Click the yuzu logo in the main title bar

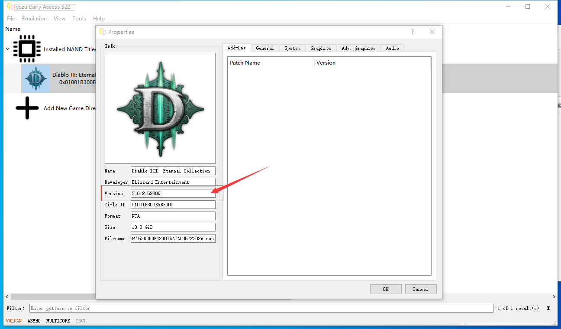pos(10,7)
